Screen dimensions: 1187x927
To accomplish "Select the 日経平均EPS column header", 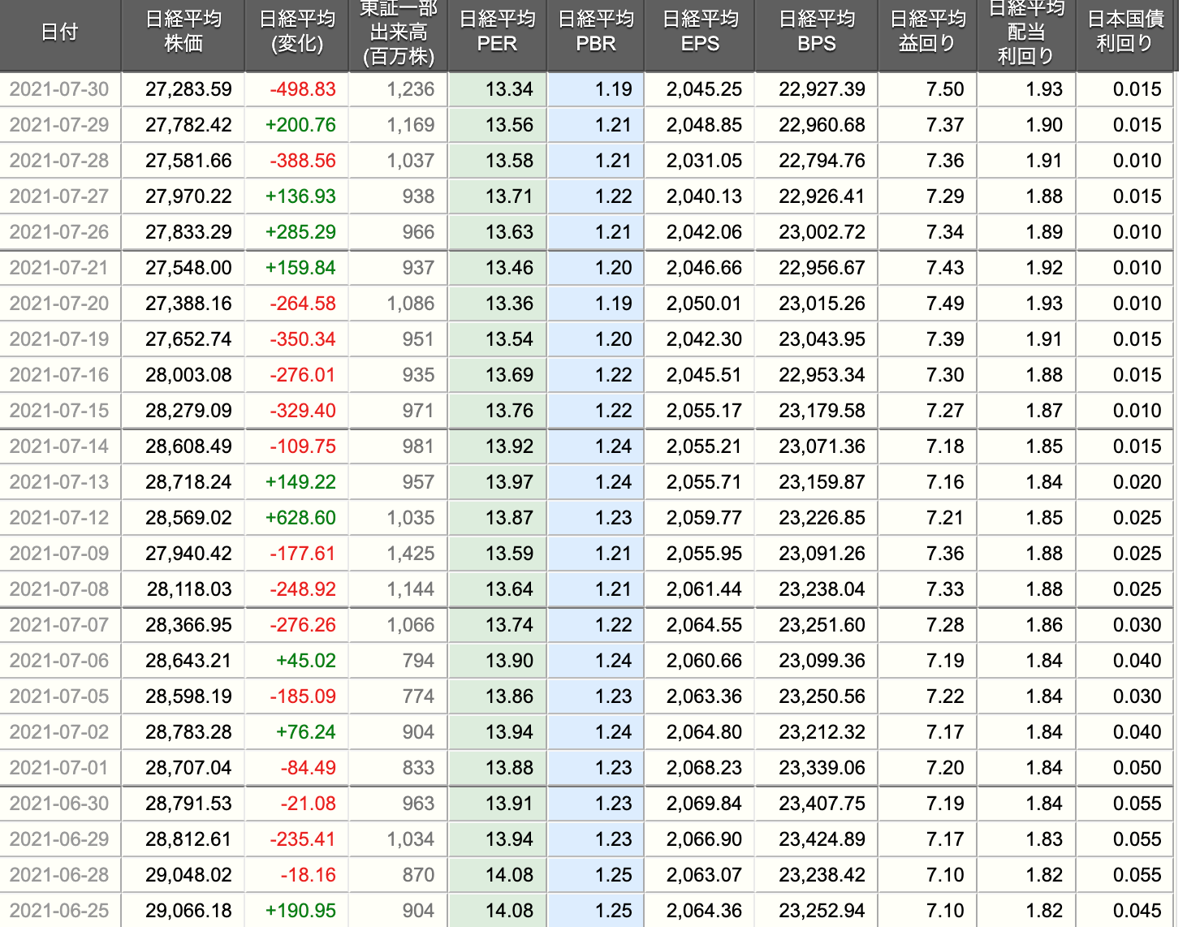I will click(x=699, y=32).
